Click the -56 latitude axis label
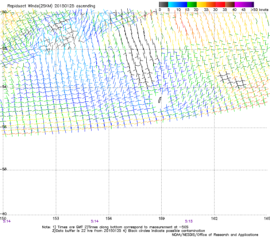Viewport: 270px width, 237px height. 3,127
